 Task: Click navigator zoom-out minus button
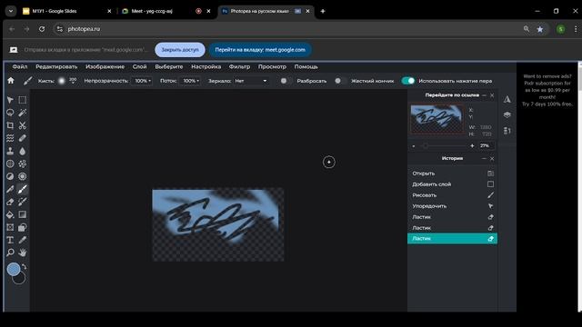pos(414,145)
